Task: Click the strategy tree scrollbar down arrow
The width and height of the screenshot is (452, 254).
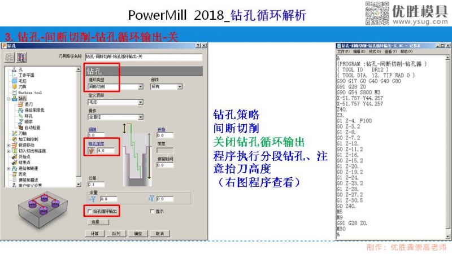Action: click(x=79, y=185)
